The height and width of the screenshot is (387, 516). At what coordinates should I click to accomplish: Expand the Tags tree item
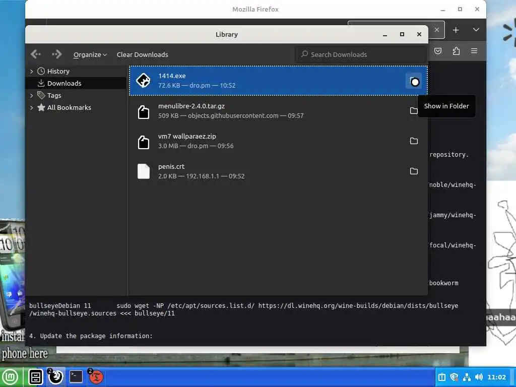point(32,96)
